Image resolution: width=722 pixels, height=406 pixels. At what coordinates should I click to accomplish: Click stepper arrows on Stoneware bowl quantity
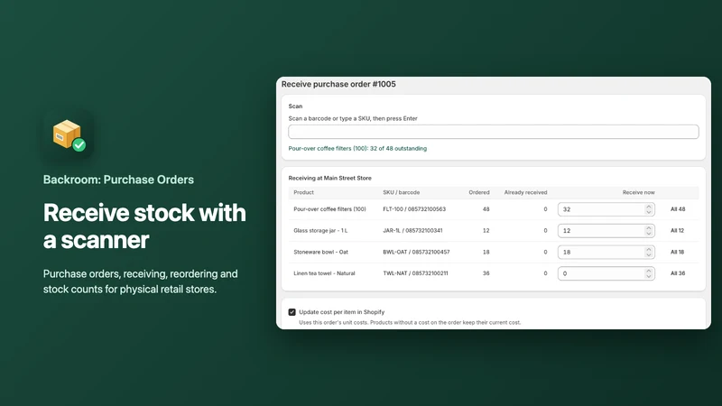coord(648,252)
